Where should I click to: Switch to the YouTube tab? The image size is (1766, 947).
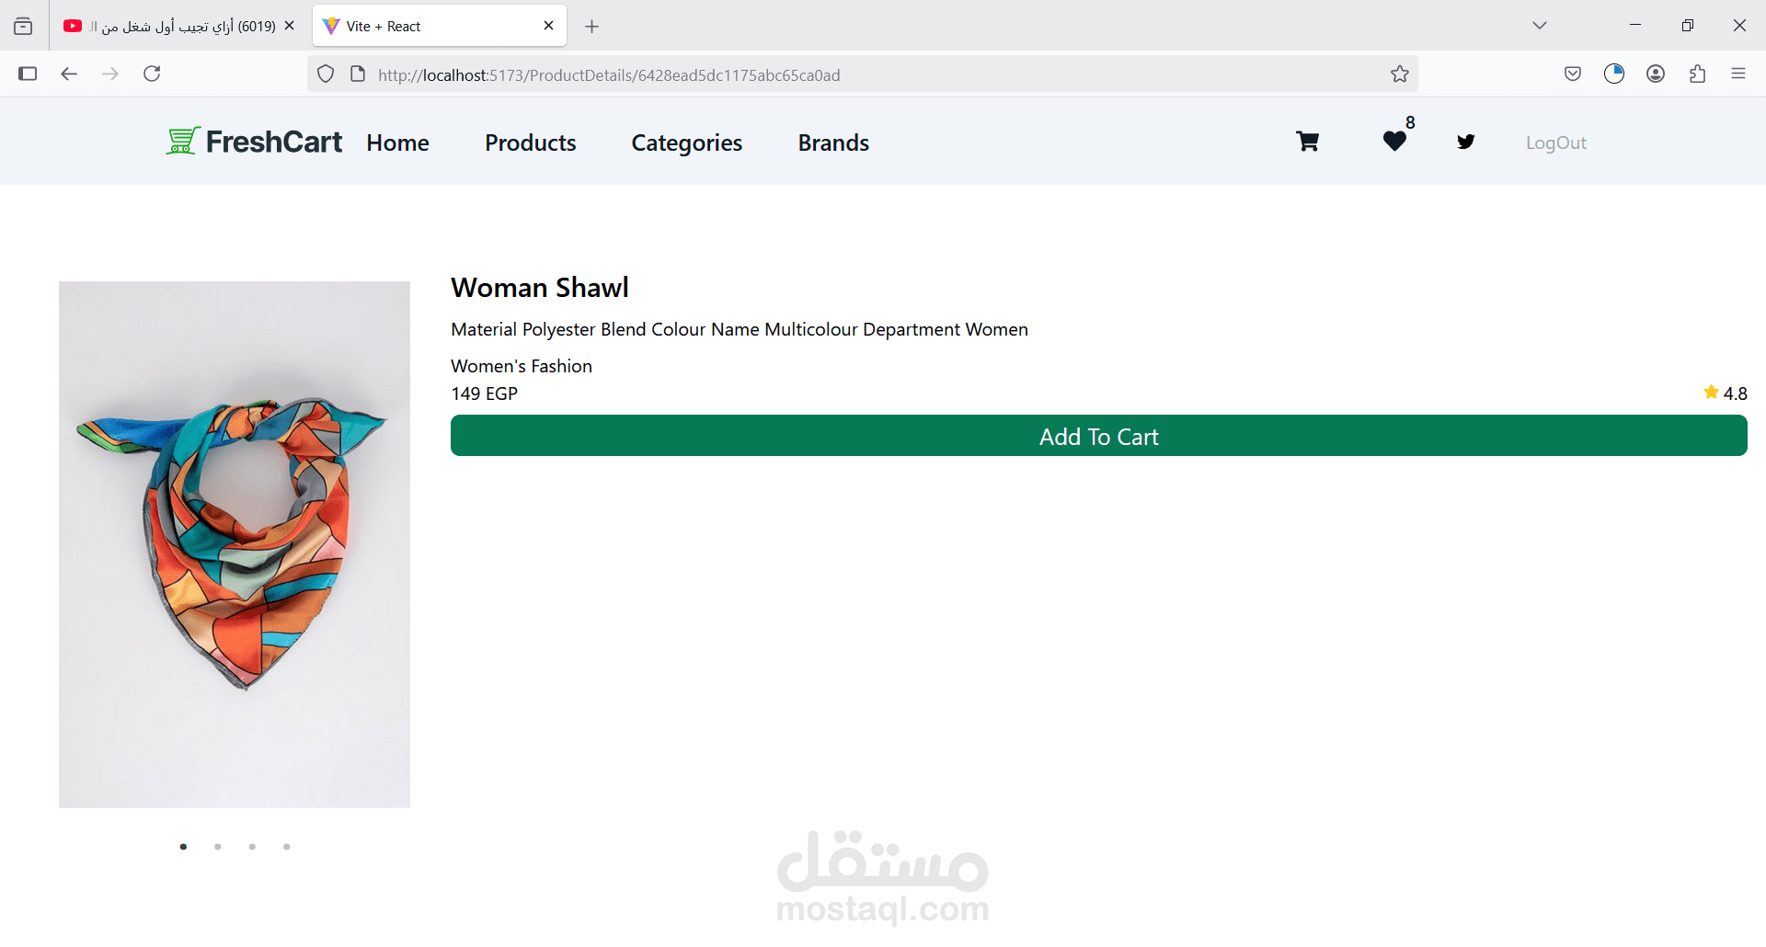click(x=179, y=26)
